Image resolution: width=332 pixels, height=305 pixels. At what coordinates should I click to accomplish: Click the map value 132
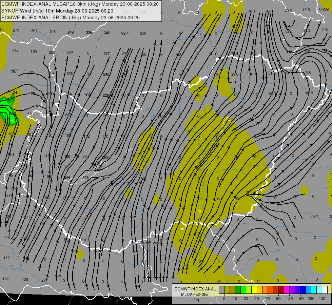(x=5, y=279)
